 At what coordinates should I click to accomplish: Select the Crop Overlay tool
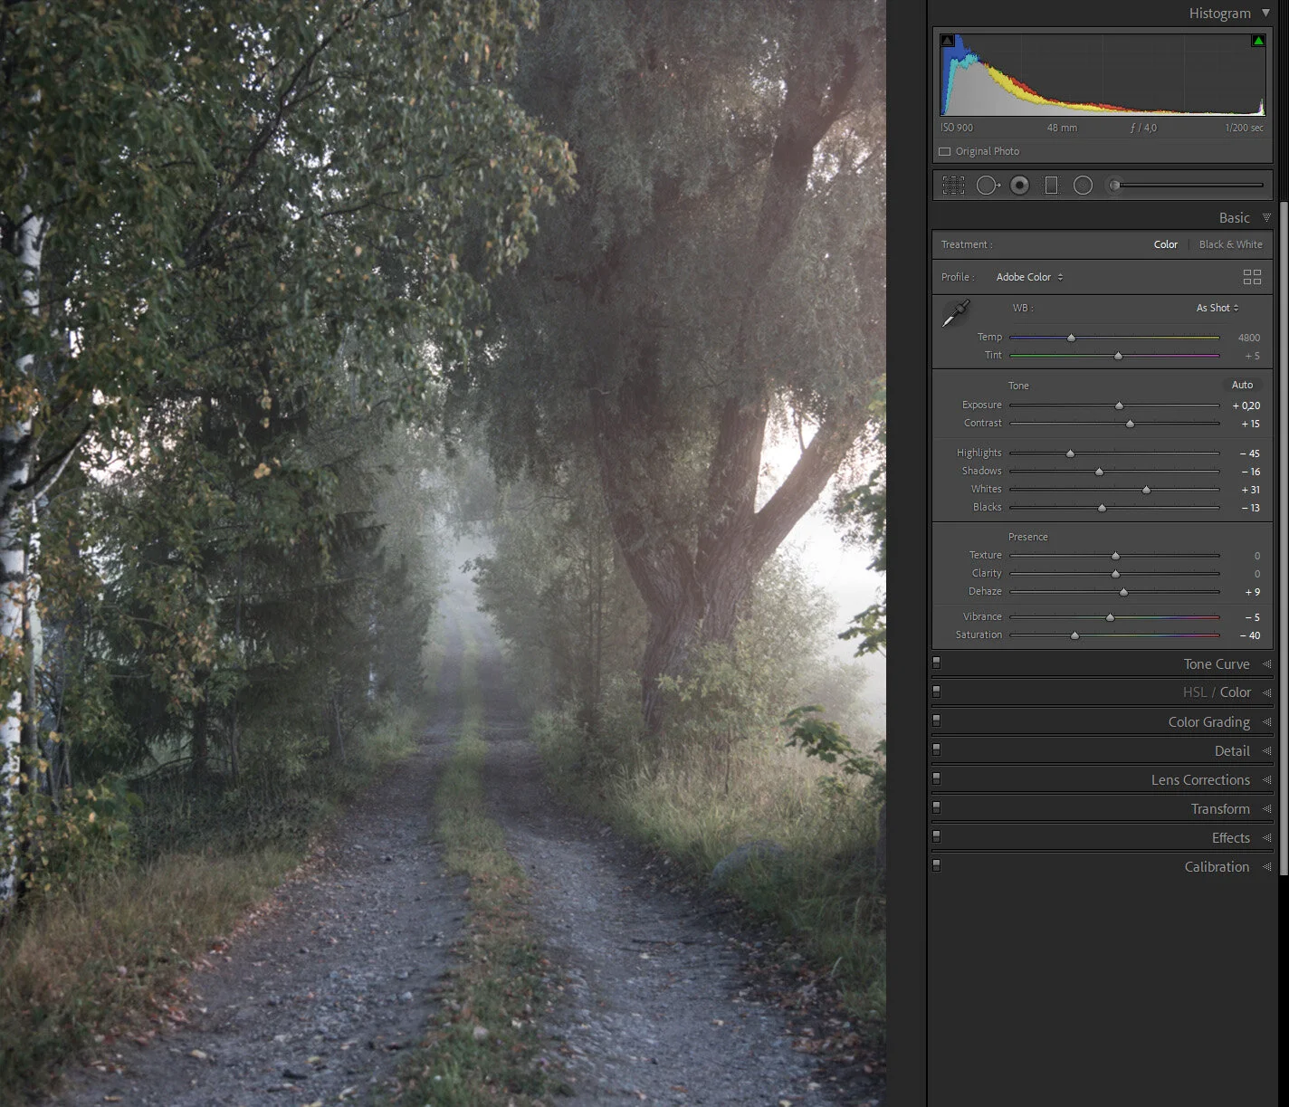tap(953, 185)
